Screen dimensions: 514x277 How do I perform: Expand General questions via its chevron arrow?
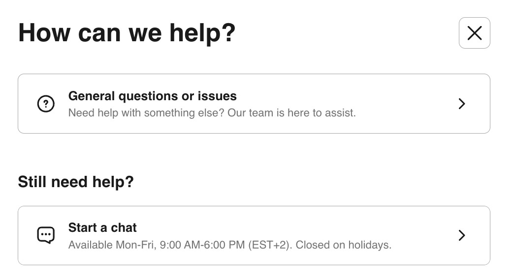tap(462, 104)
